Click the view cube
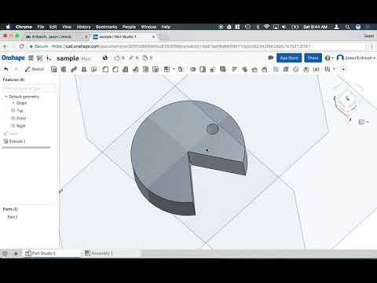The image size is (377, 283). (x=348, y=98)
